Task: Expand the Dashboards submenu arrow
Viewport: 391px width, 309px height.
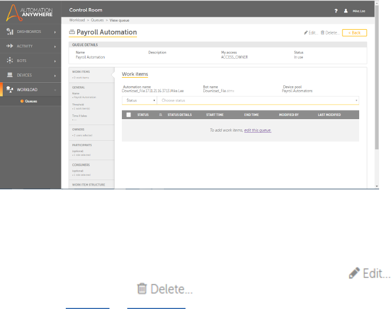Action: pyautogui.click(x=55, y=32)
